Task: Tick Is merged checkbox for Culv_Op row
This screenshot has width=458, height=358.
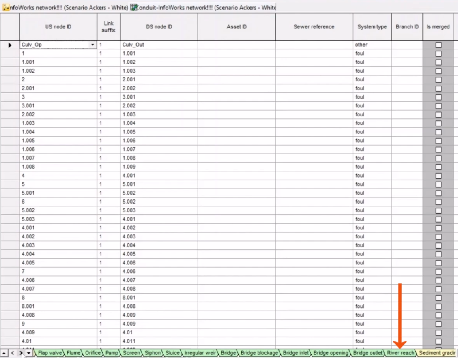Action: 438,45
